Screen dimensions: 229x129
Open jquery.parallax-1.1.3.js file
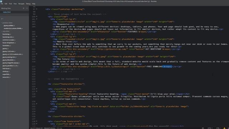[10, 66]
